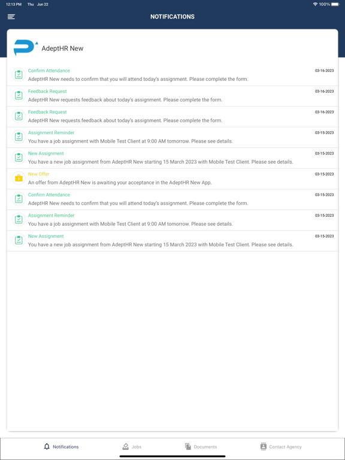Tap the 12:13 PM clock in status bar
Screen dimensions: 345x460
[14, 4]
